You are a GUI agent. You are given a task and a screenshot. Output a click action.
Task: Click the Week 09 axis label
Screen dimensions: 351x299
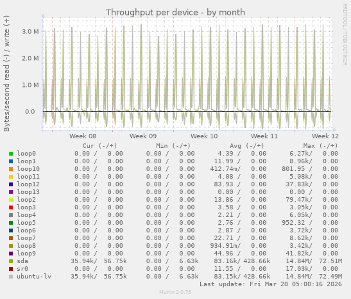pos(143,136)
